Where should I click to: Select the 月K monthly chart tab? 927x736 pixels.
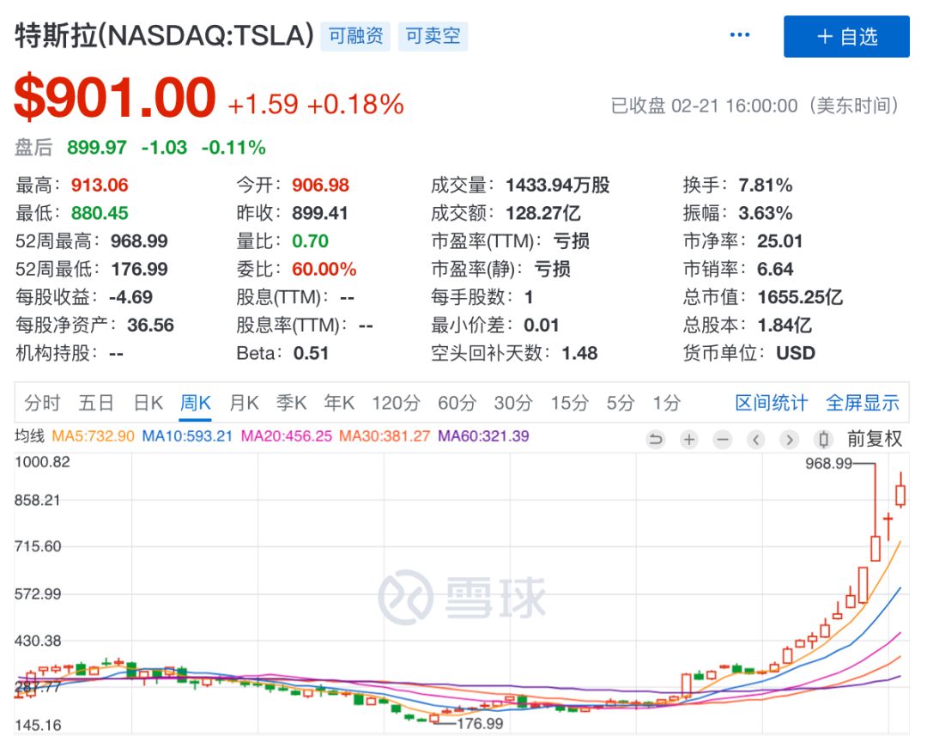(x=244, y=403)
